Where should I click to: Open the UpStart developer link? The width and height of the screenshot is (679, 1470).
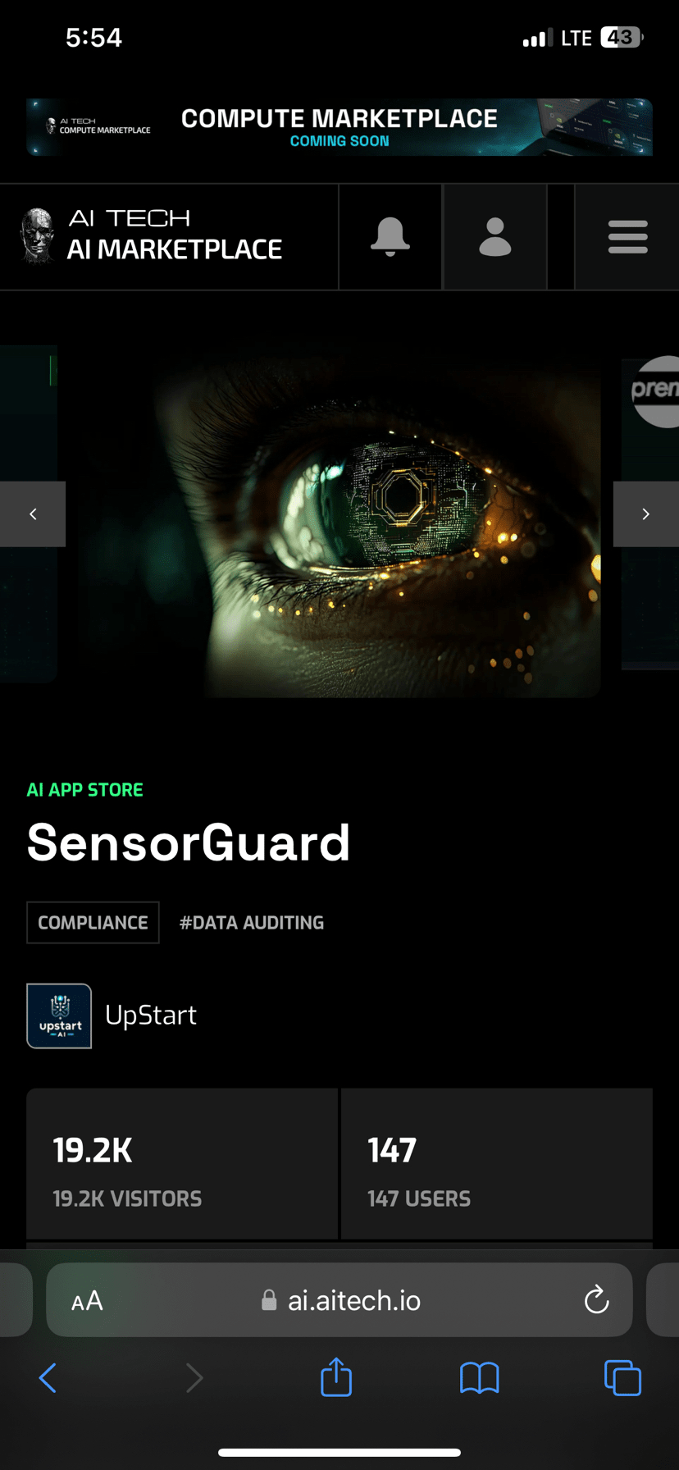coord(151,1016)
